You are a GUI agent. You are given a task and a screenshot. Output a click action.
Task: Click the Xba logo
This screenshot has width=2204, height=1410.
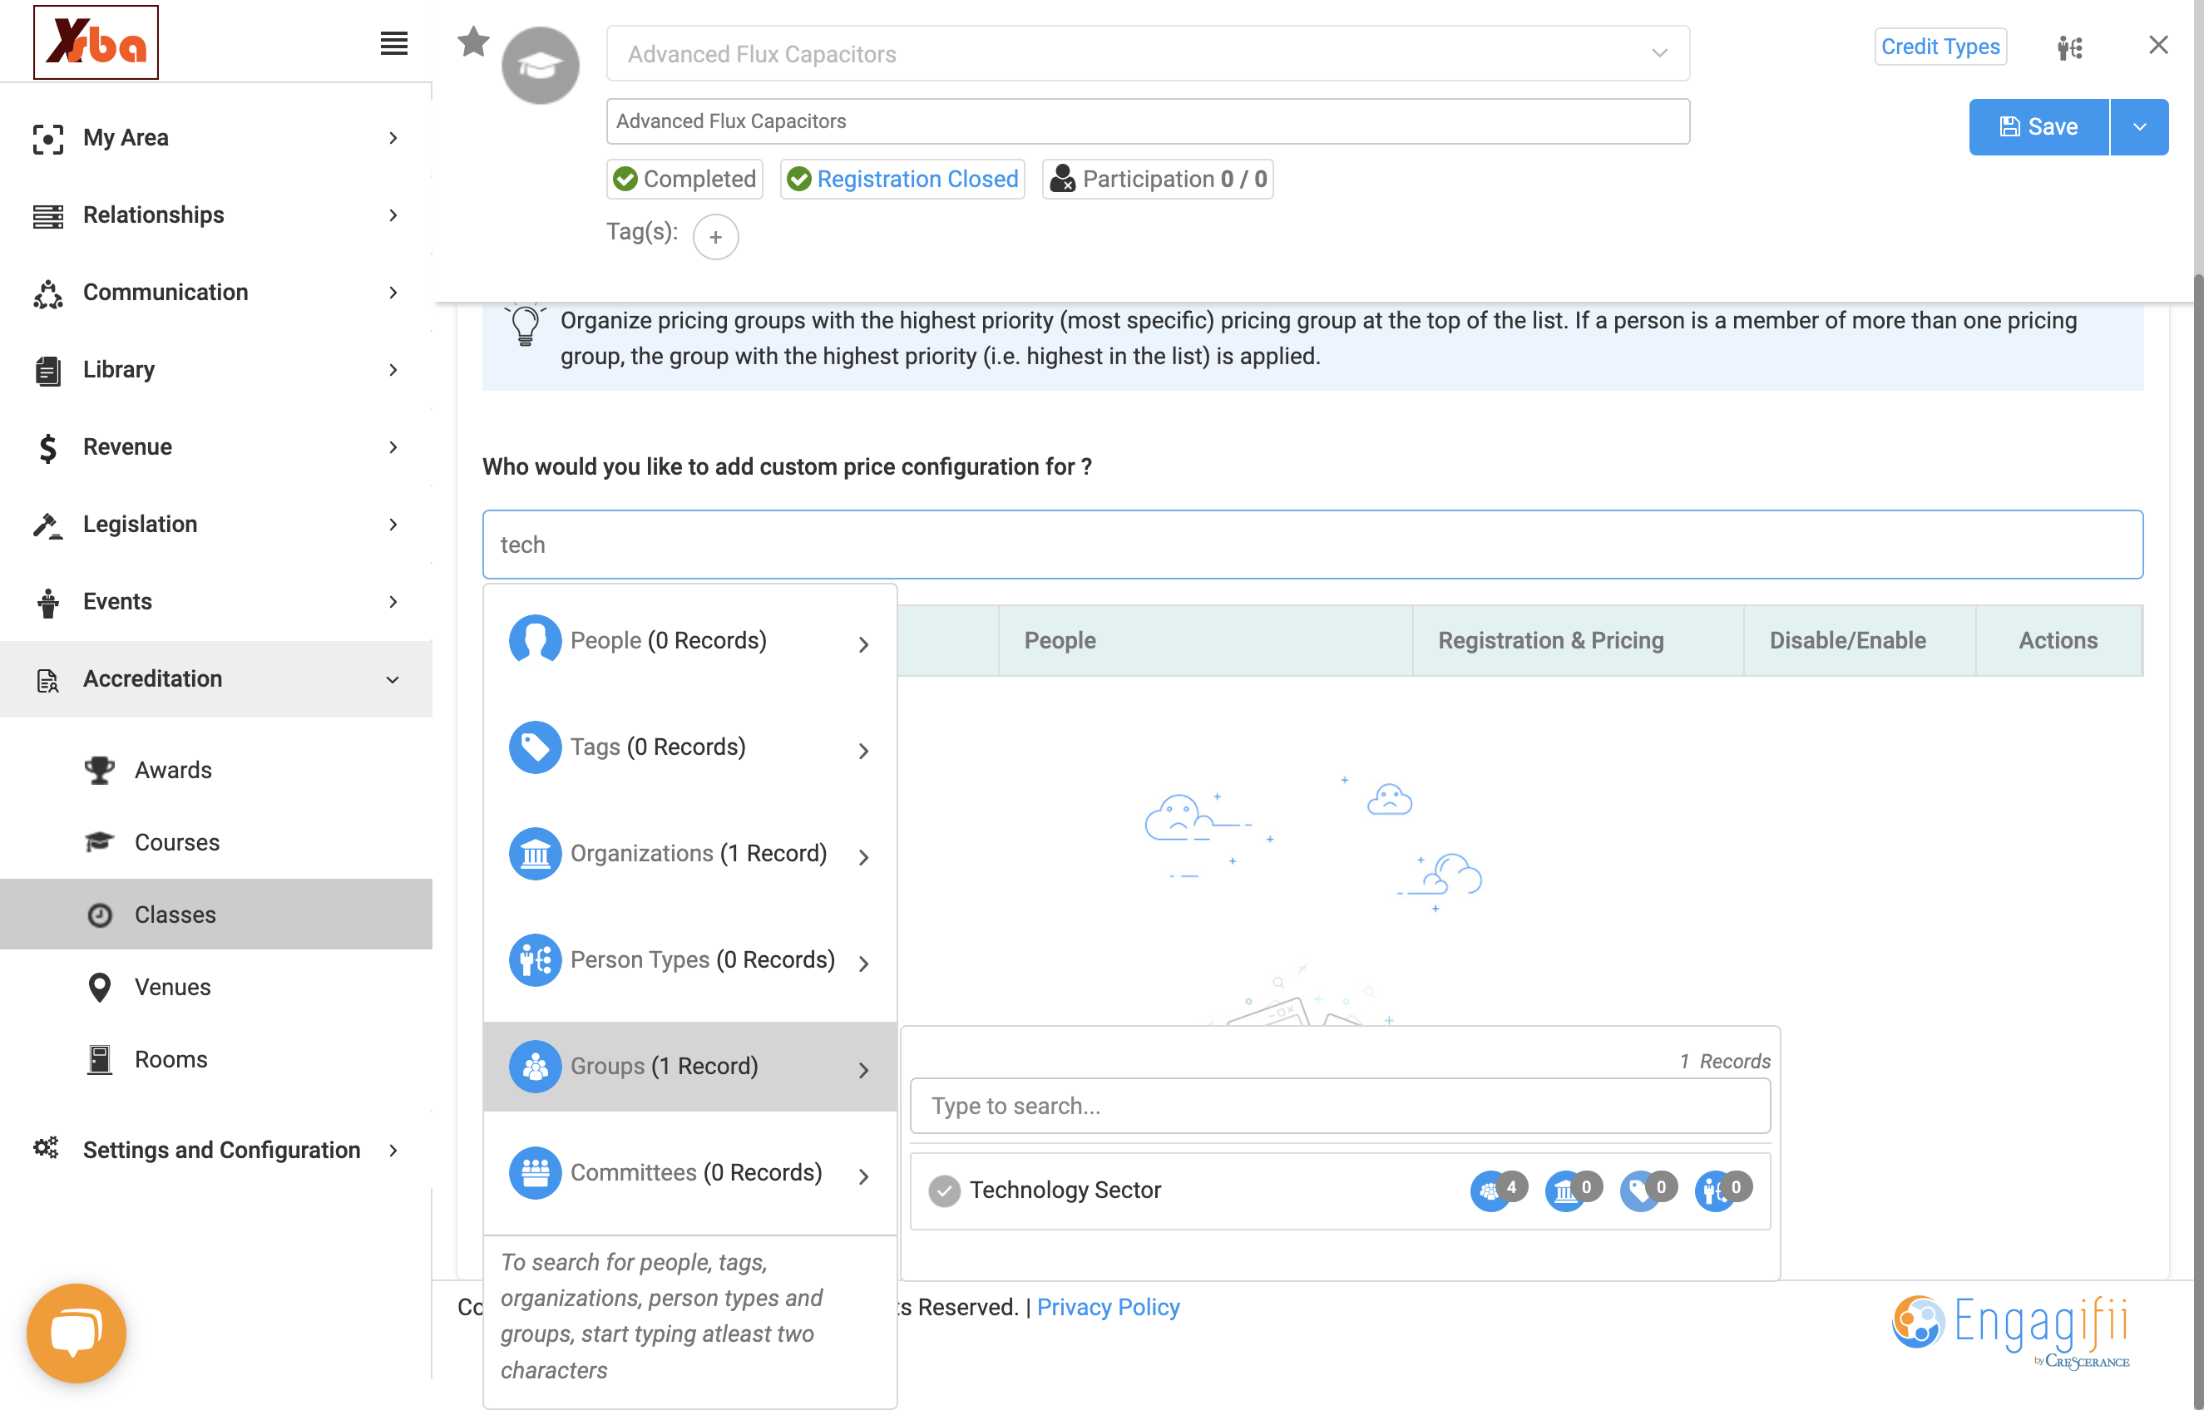96,42
